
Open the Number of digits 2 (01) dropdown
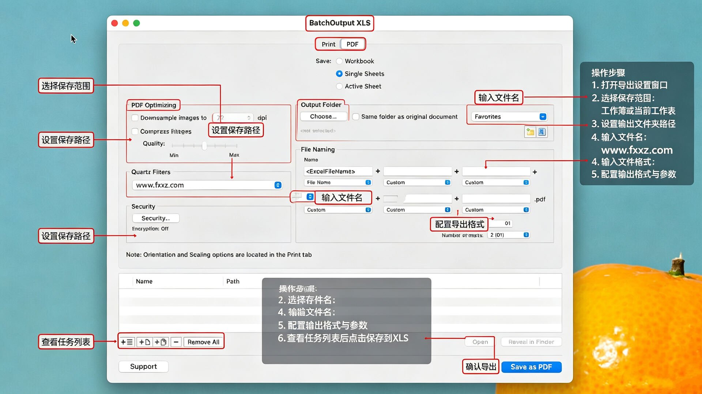tap(509, 235)
